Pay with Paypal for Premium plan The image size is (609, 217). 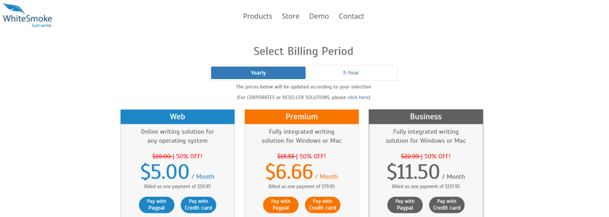point(281,205)
